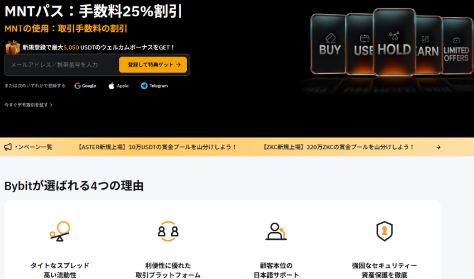
Task: Select the EARN card in the banner
Action: [428, 45]
